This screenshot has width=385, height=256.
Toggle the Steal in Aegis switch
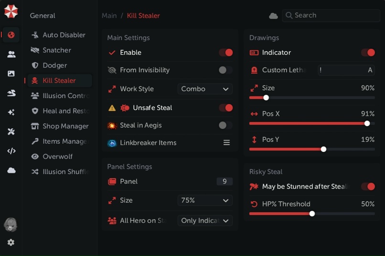coord(225,126)
